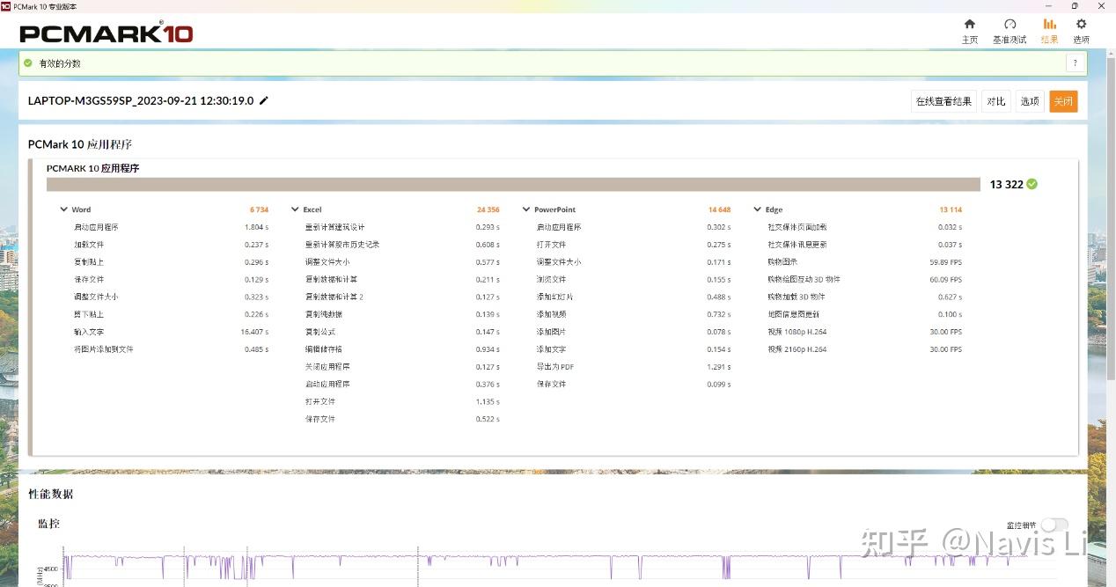
Task: Click the PCMark 10 title bar app icon
Action: click(6, 6)
